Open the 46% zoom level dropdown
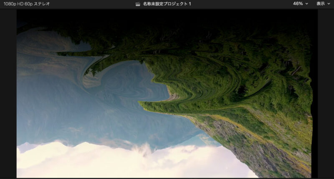334x179 pixels. [300, 4]
